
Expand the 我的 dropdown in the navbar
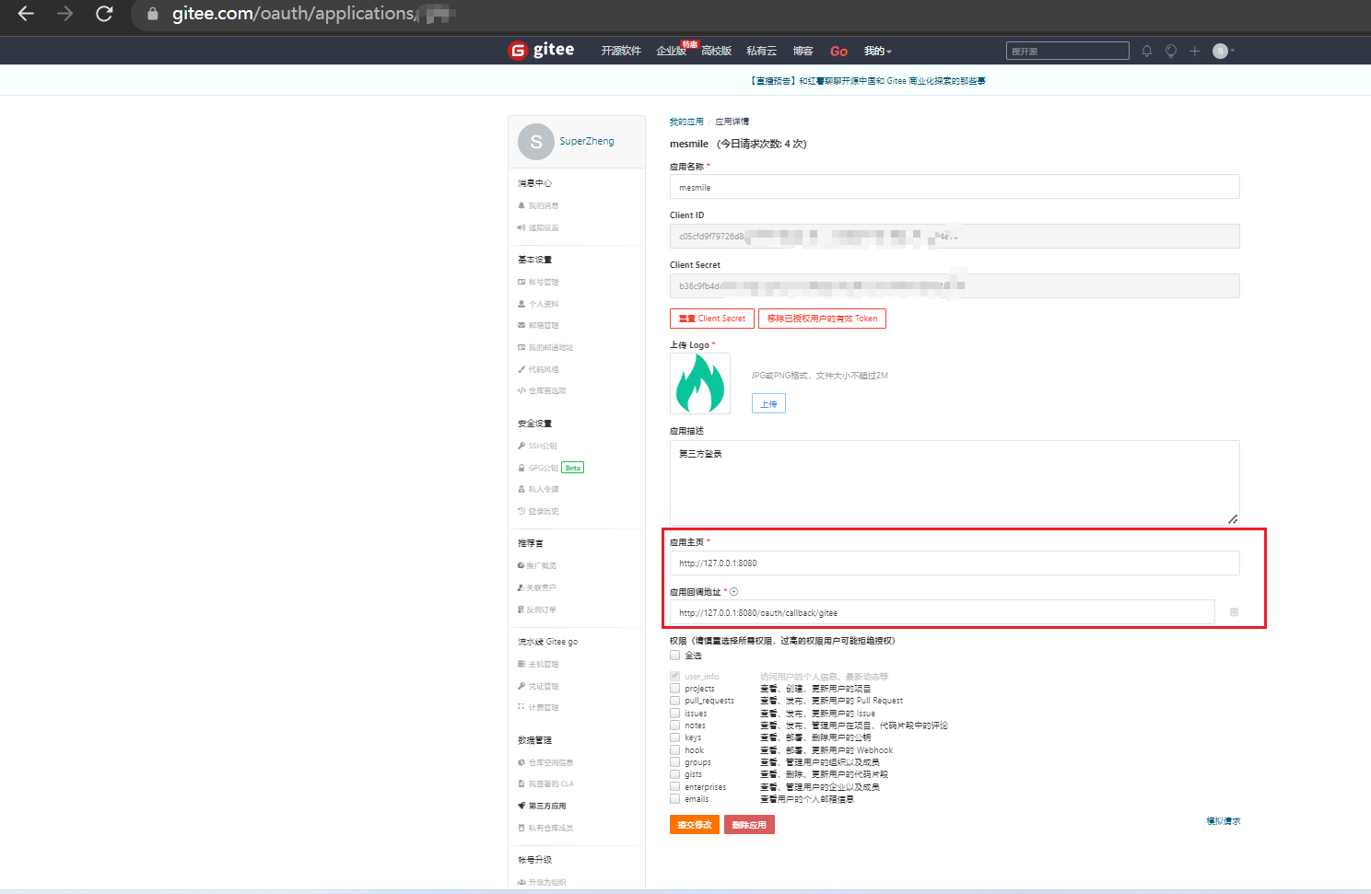(x=877, y=52)
